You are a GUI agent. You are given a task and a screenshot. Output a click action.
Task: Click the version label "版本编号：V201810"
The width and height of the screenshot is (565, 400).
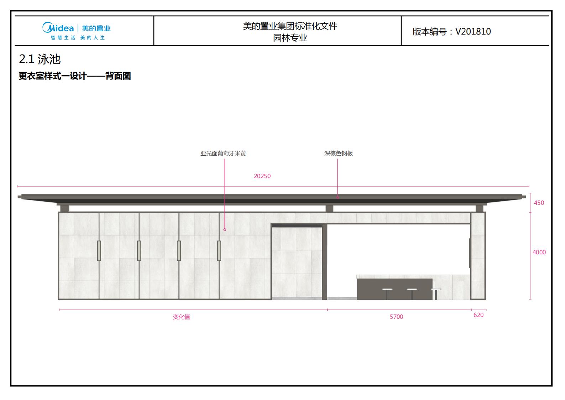point(451,31)
